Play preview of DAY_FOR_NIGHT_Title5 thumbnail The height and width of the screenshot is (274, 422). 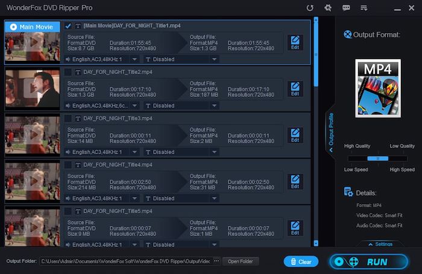33,227
